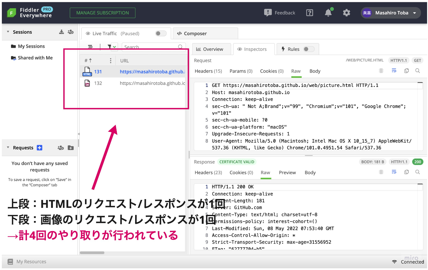Click the My Resources book icon
428x270 pixels.
coord(10,262)
